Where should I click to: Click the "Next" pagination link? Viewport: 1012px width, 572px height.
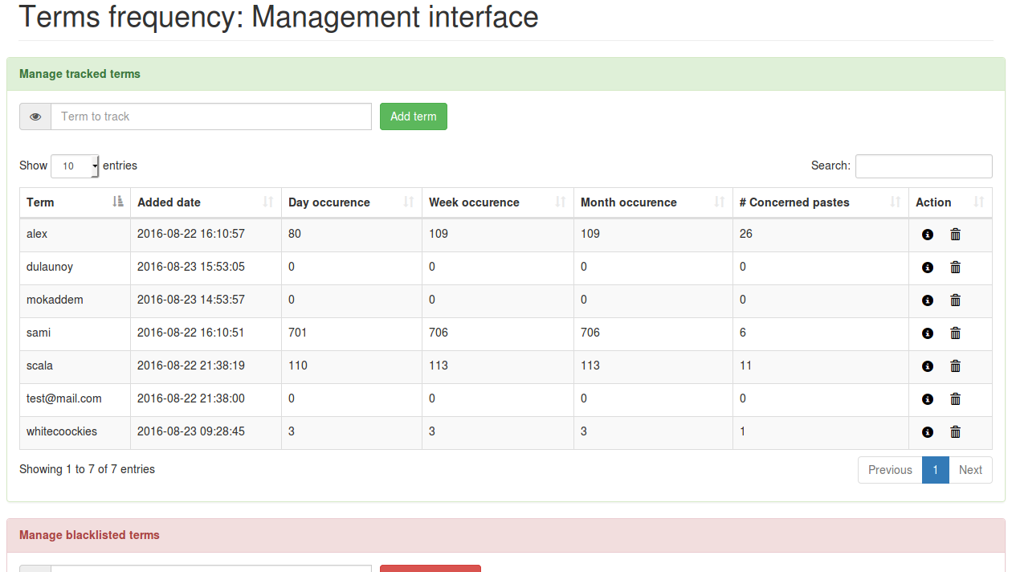click(x=970, y=470)
